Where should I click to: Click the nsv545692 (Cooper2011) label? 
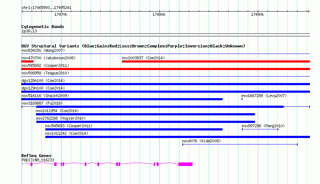45,65
